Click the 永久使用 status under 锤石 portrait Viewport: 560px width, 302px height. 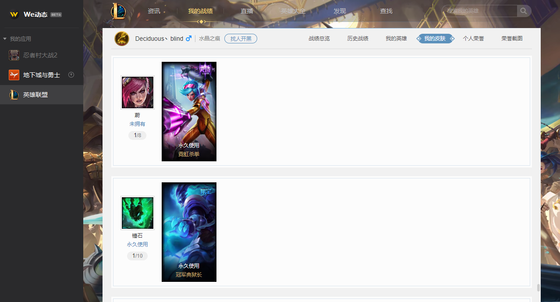138,245
